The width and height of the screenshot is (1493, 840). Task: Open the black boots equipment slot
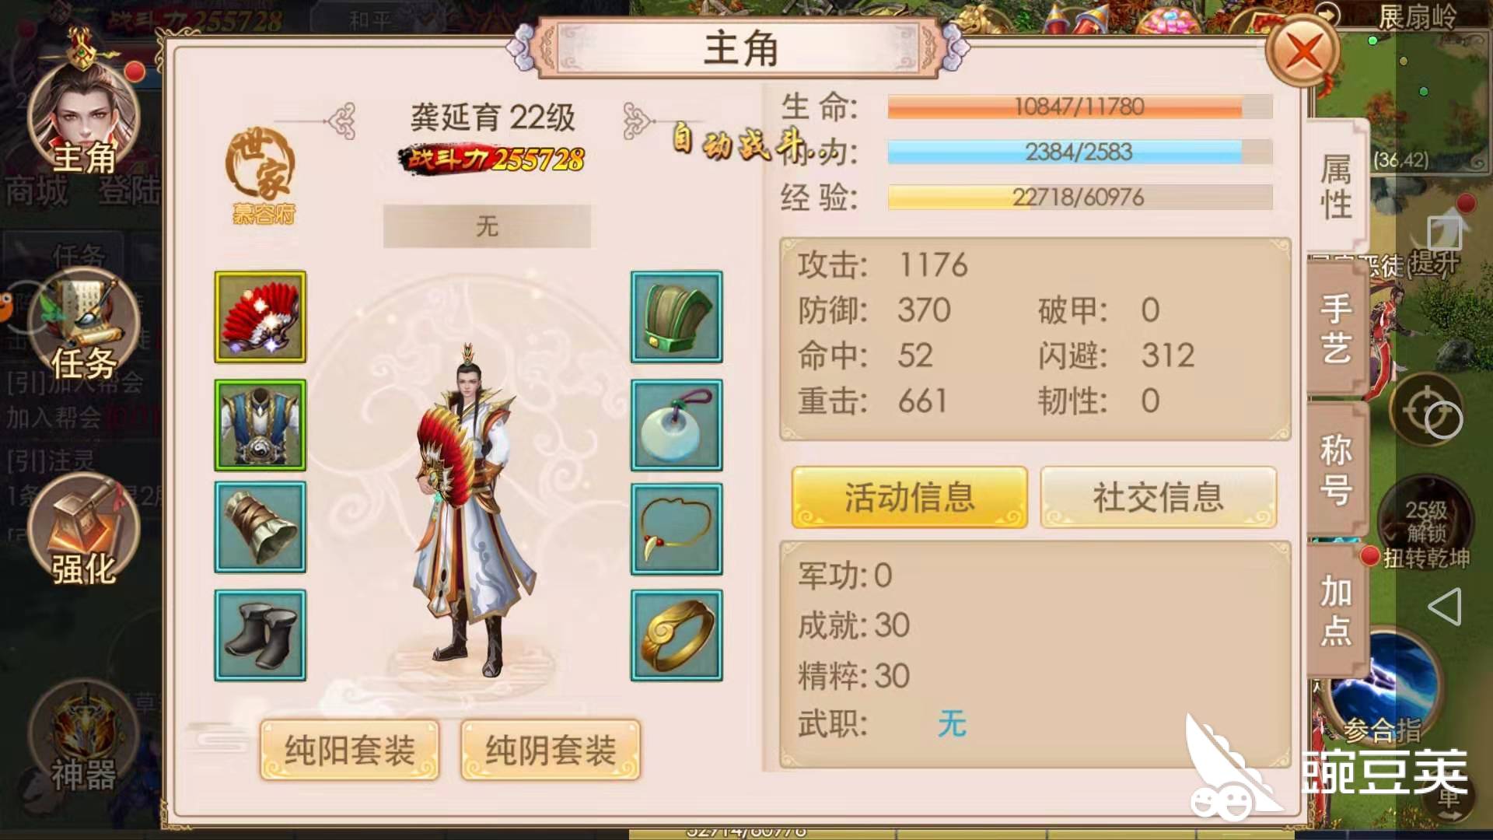click(x=260, y=635)
